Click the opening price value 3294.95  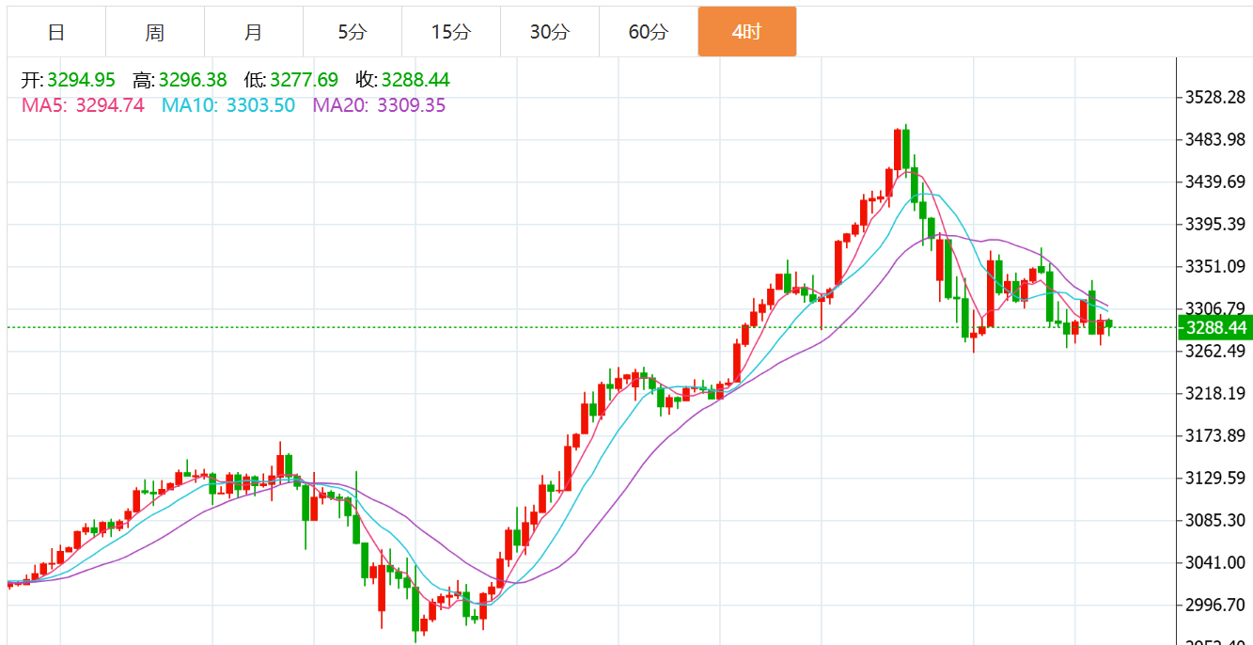tap(81, 80)
